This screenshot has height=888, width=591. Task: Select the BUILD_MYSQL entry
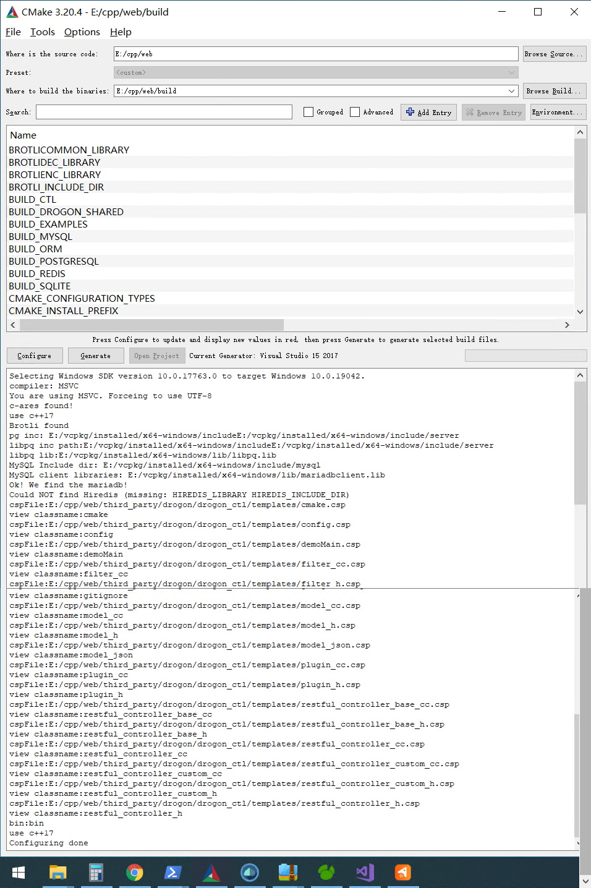pos(41,236)
